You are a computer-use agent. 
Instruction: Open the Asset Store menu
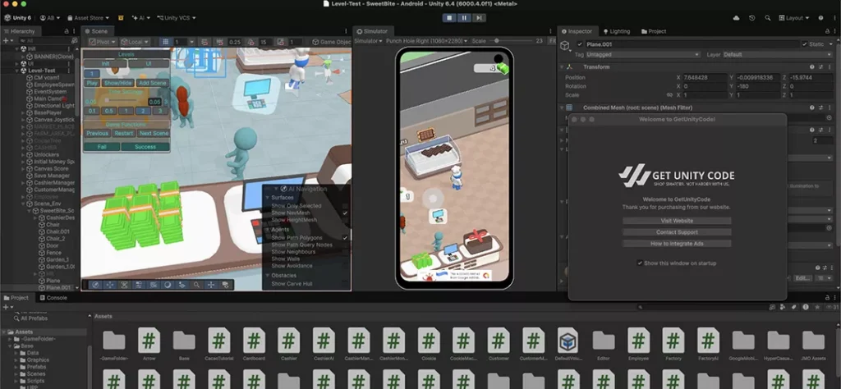pos(88,18)
